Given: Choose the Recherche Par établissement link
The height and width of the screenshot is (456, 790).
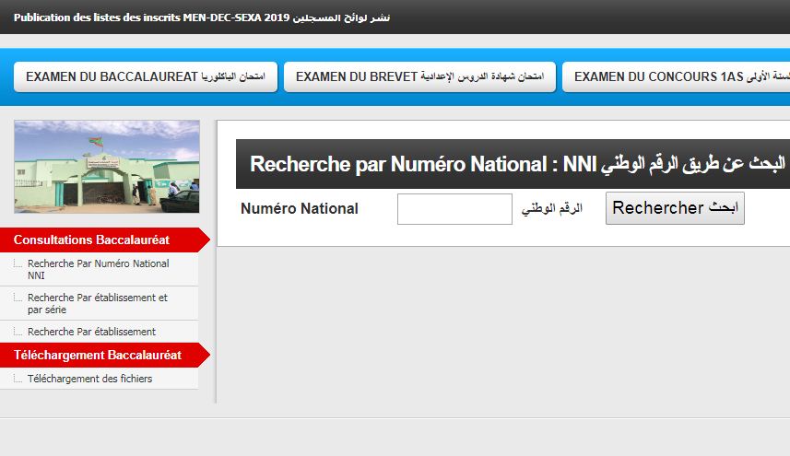Looking at the screenshot, I should point(91,332).
